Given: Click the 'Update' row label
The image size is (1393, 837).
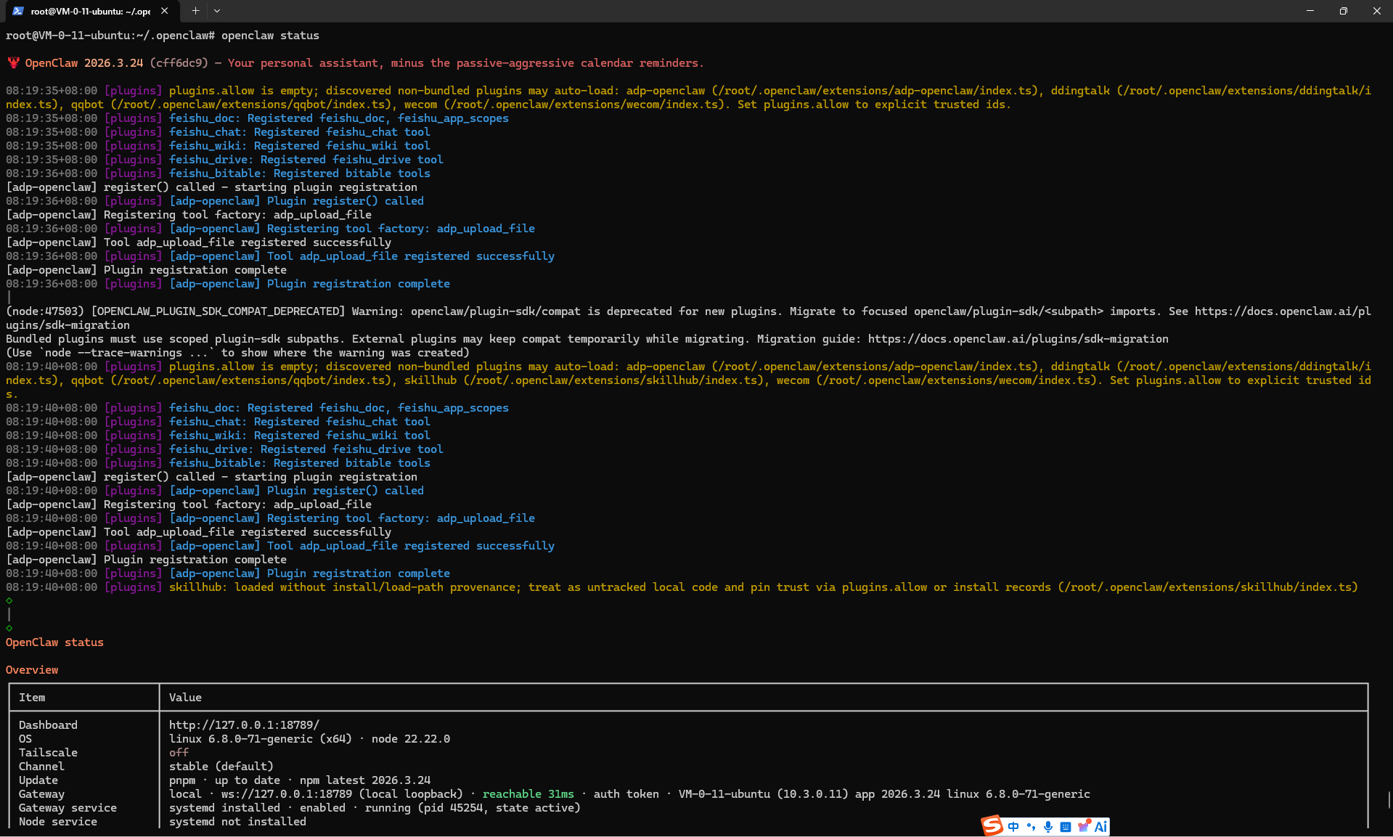Looking at the screenshot, I should pyautogui.click(x=38, y=780).
